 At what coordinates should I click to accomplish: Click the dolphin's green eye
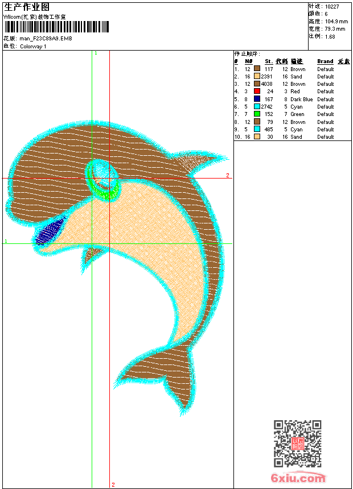102,180
